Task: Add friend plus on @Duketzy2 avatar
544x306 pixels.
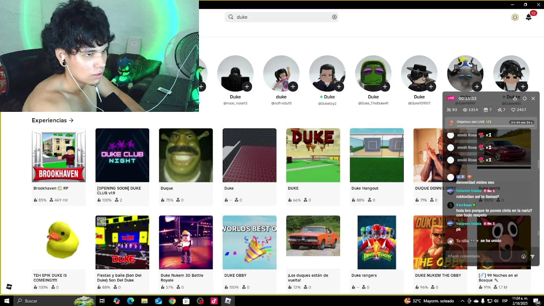Action: click(339, 87)
